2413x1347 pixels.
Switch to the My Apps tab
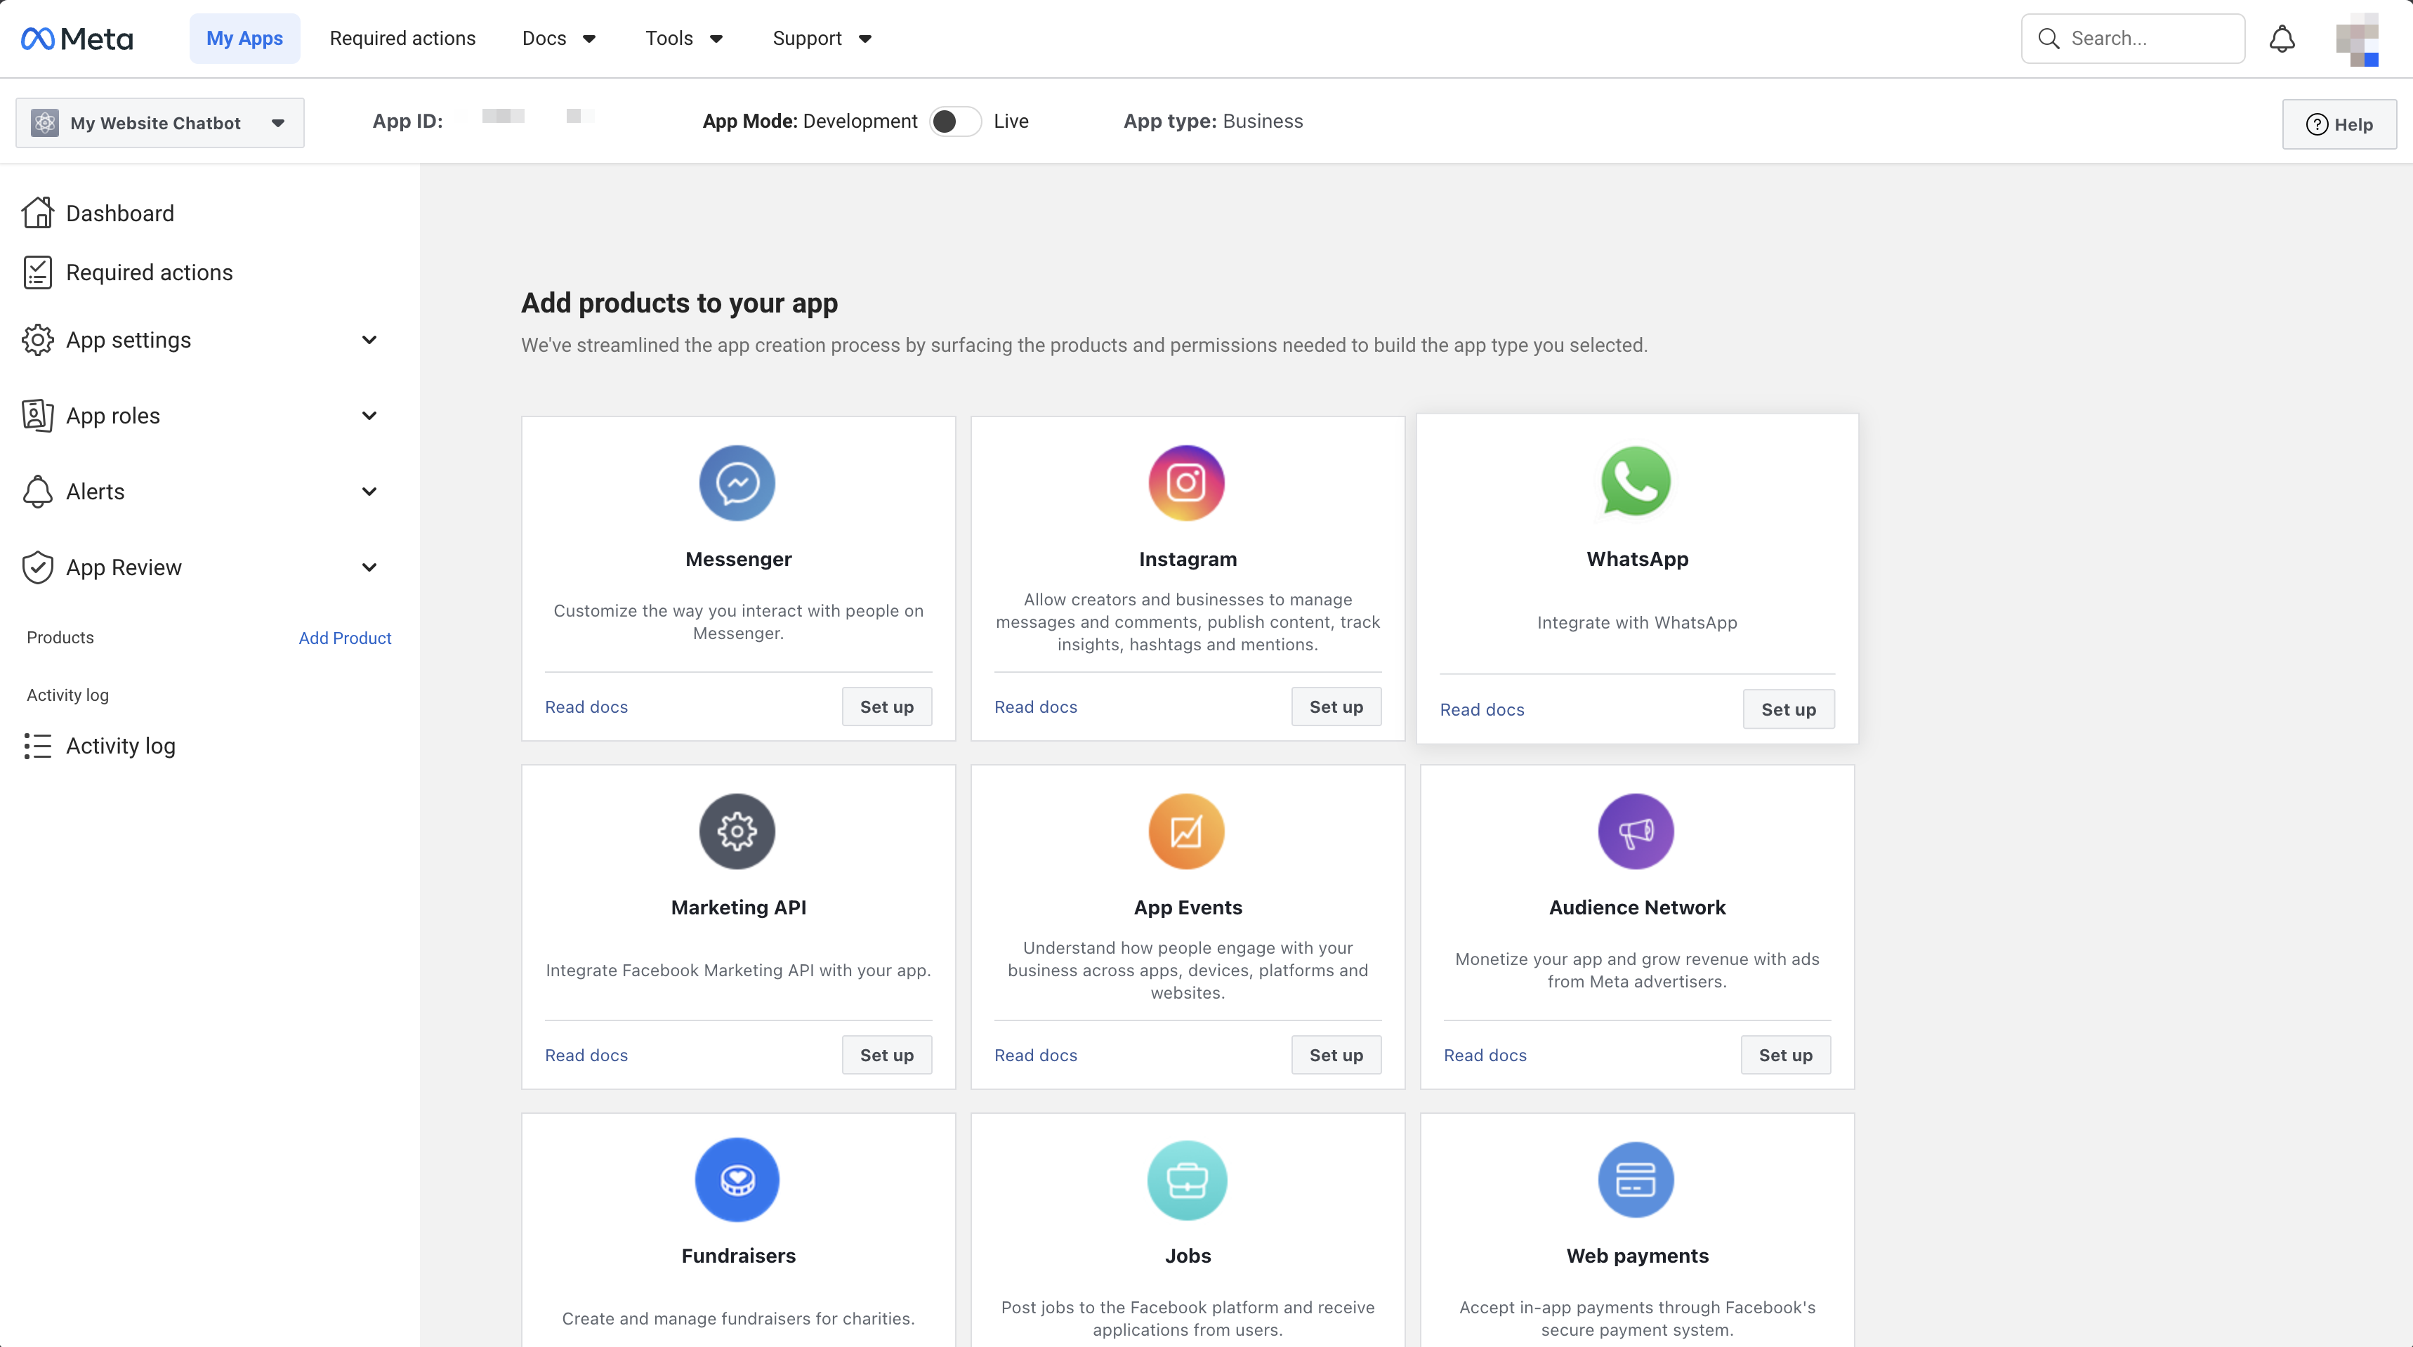(244, 39)
